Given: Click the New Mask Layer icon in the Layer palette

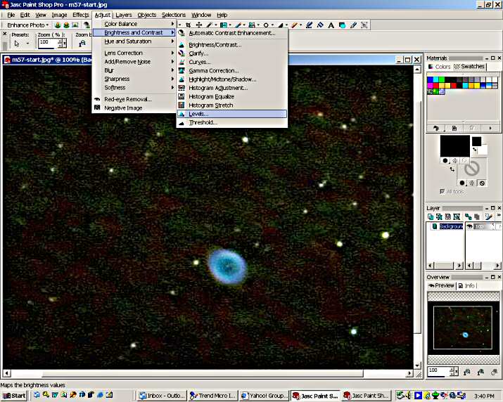Looking at the screenshot, I should 448,216.
